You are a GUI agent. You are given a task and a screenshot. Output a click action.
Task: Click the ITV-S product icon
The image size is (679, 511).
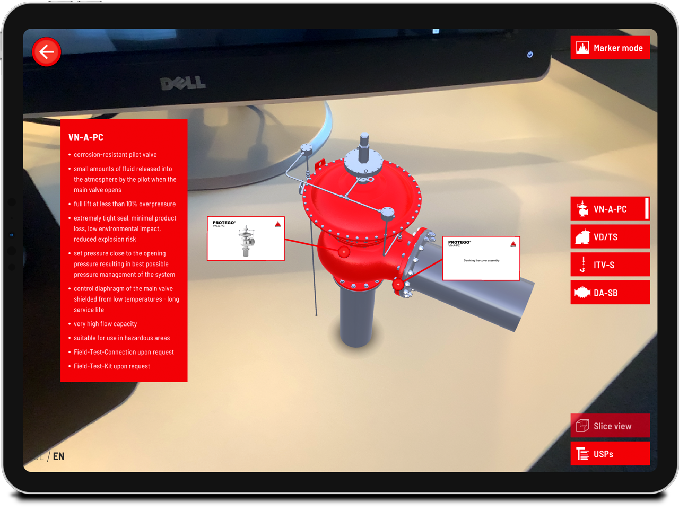click(582, 265)
